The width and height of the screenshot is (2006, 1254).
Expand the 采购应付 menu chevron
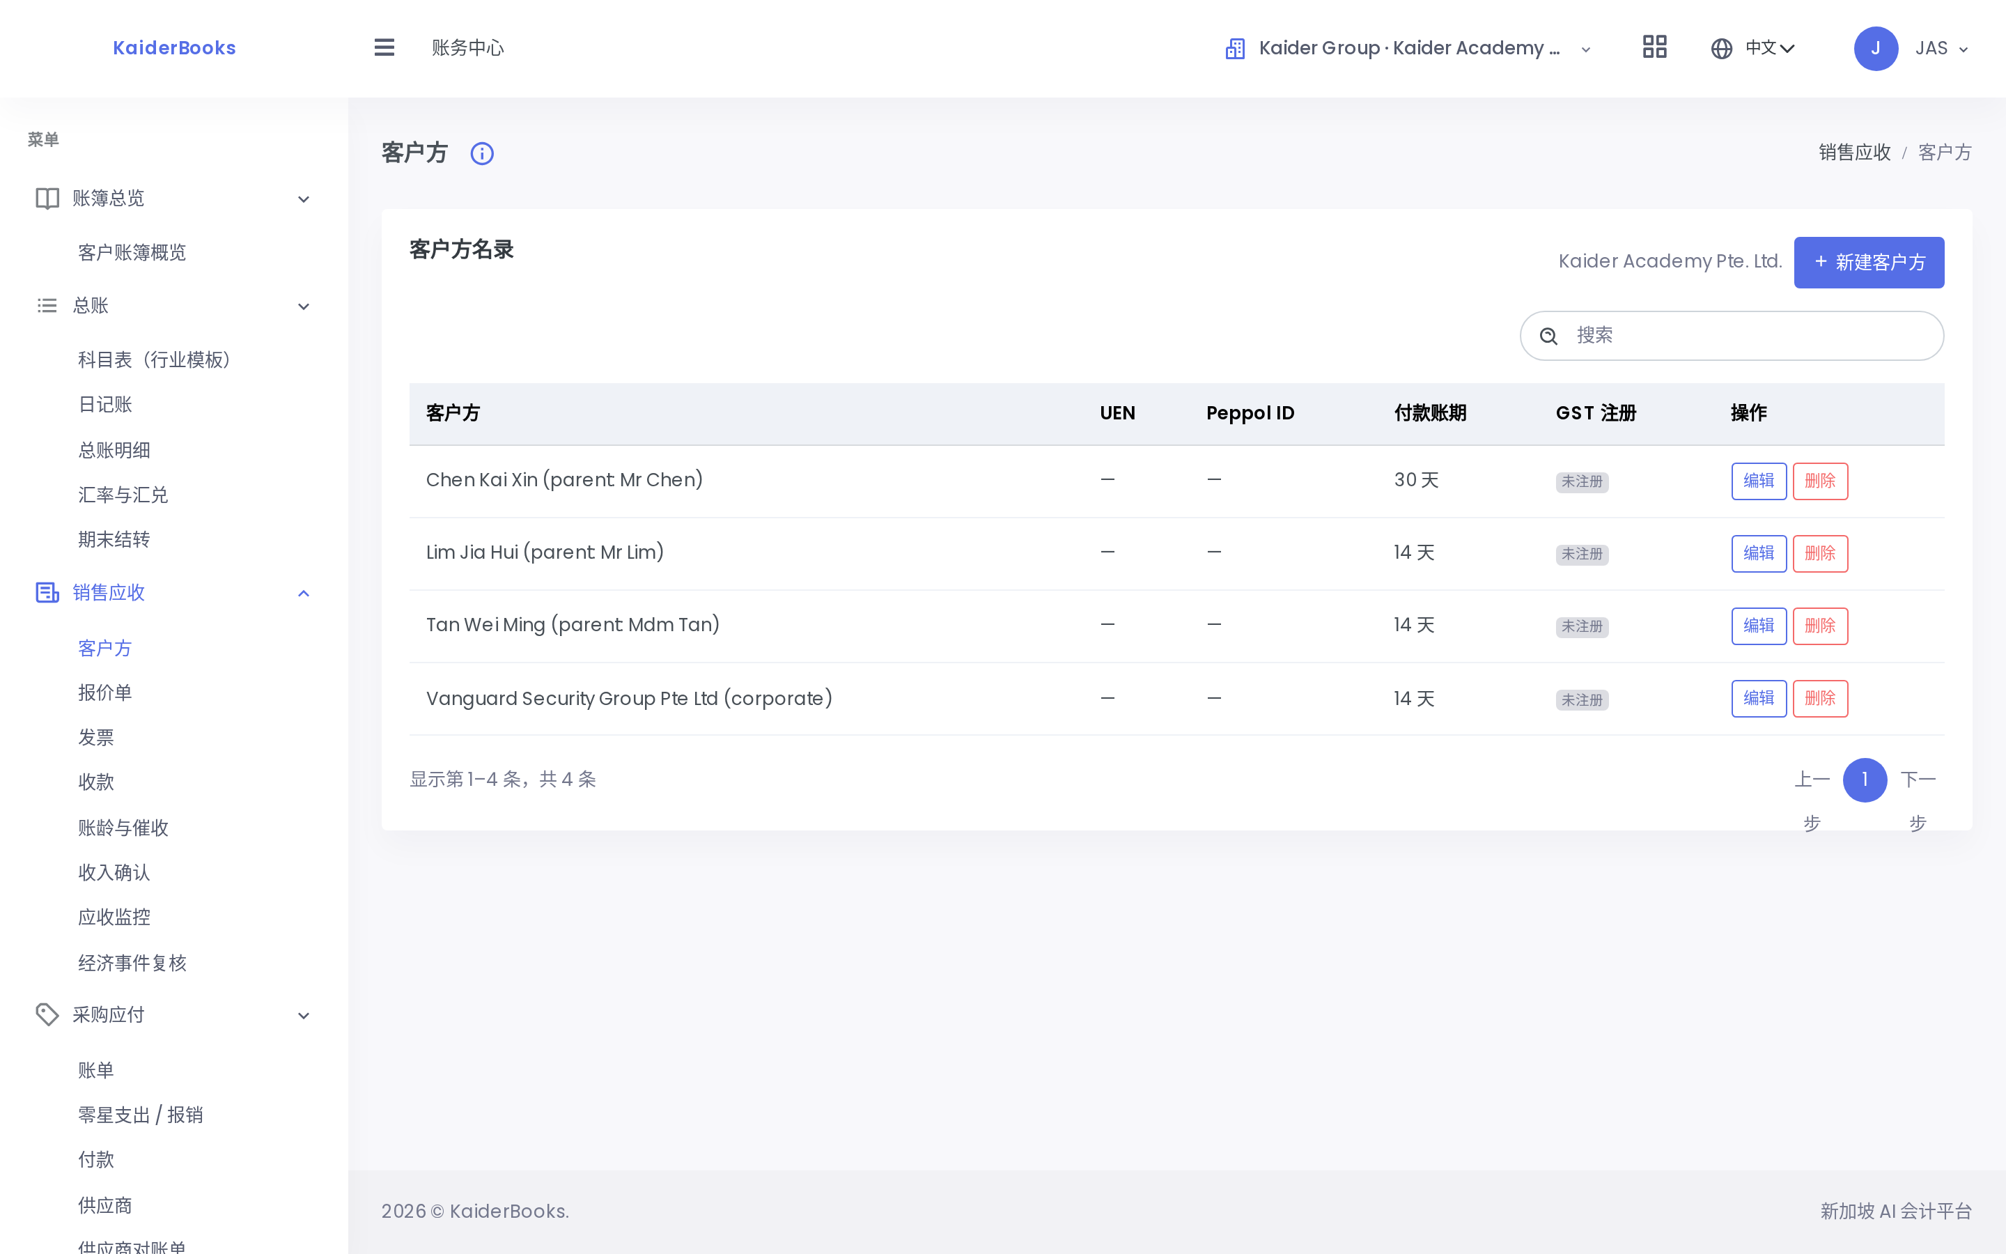pyautogui.click(x=304, y=1016)
